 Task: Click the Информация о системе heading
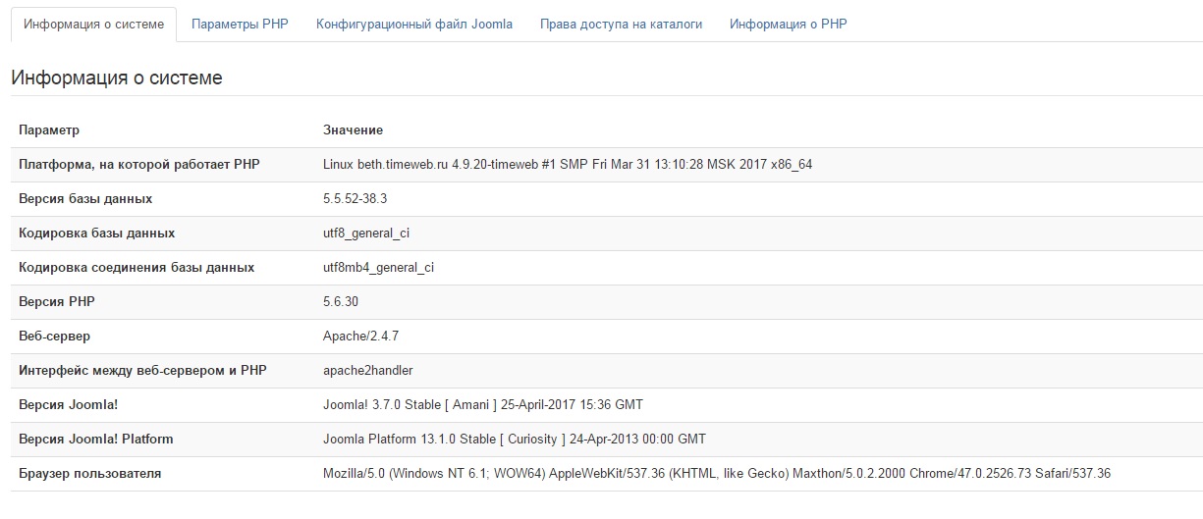click(x=117, y=78)
